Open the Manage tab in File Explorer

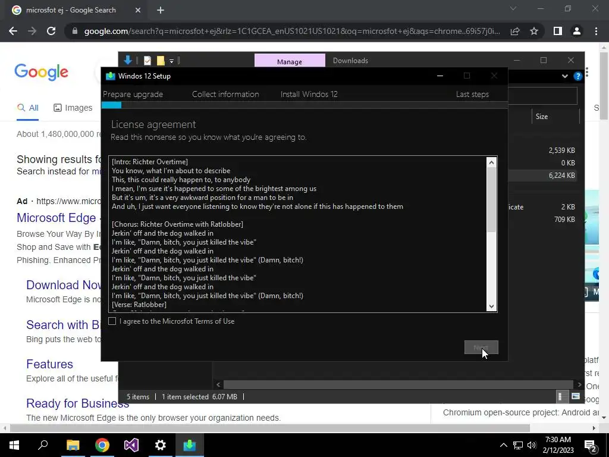click(x=290, y=61)
